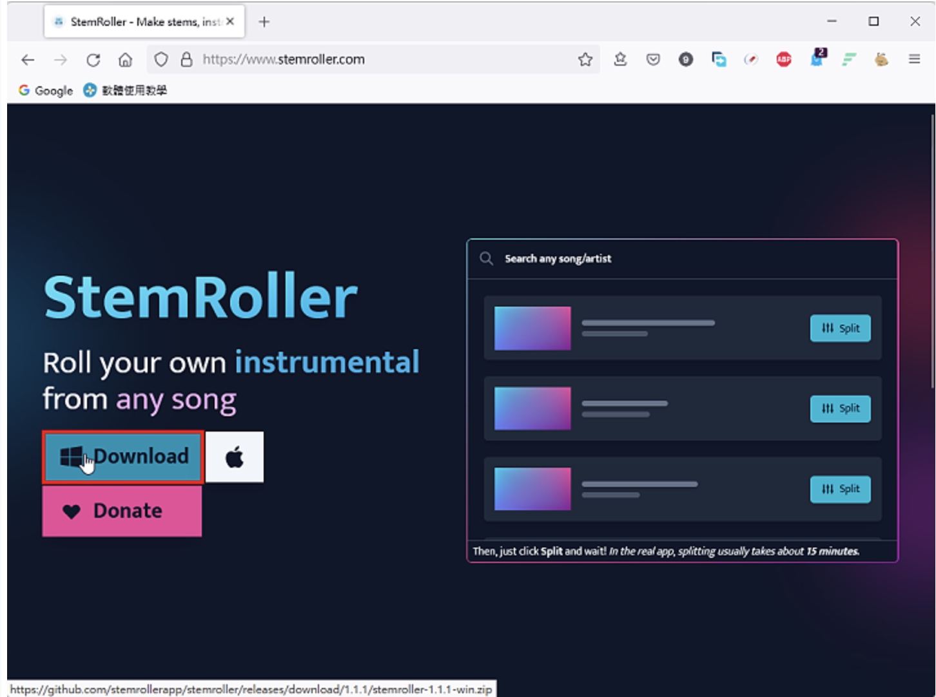The image size is (936, 697).
Task: Open the browser home page
Action: (x=126, y=60)
